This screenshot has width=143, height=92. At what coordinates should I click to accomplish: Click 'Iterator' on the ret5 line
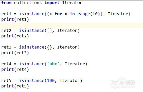tap(70, 81)
